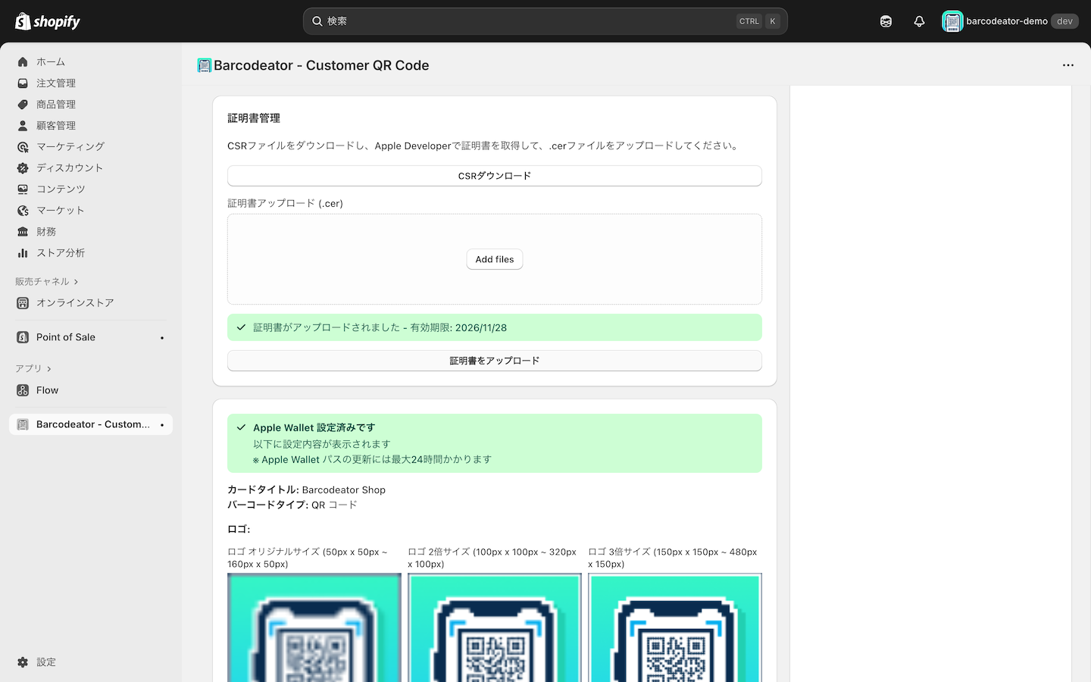Open the 設定 settings gear
1091x682 pixels.
pyautogui.click(x=22, y=662)
